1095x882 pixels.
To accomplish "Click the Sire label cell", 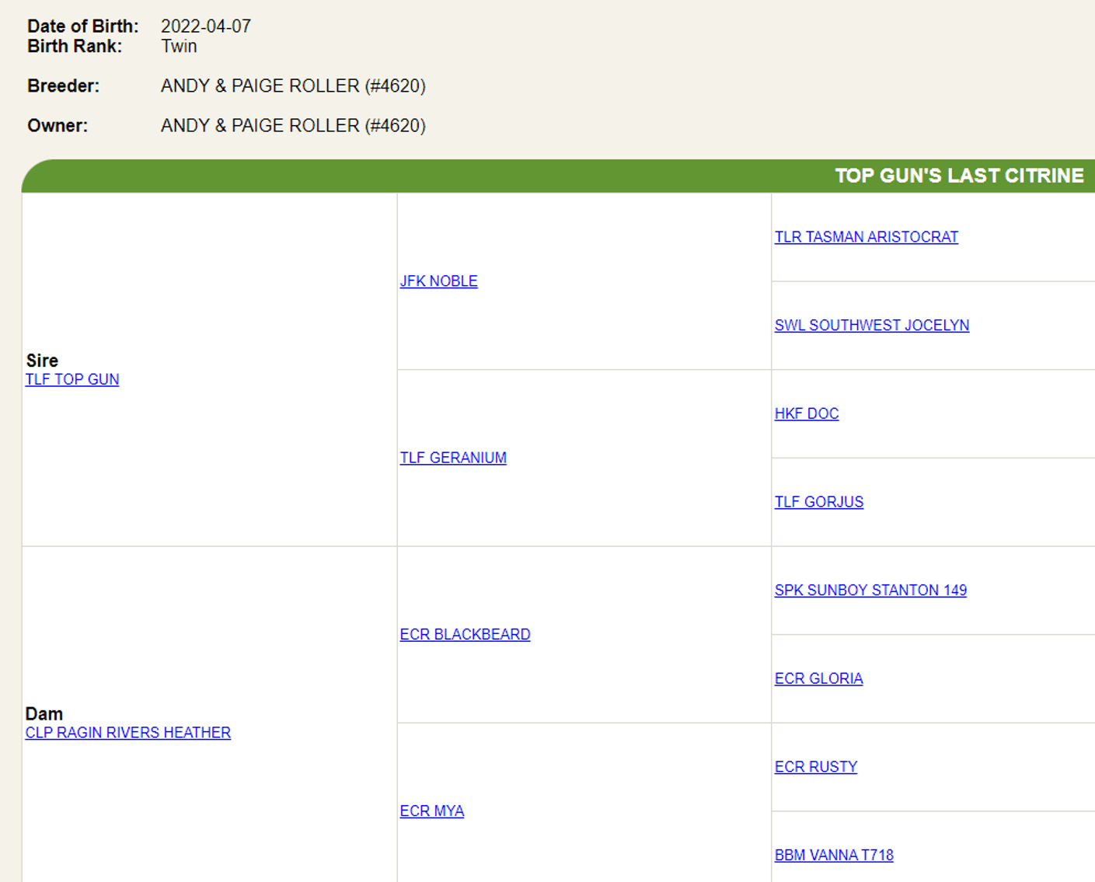I will pos(42,361).
